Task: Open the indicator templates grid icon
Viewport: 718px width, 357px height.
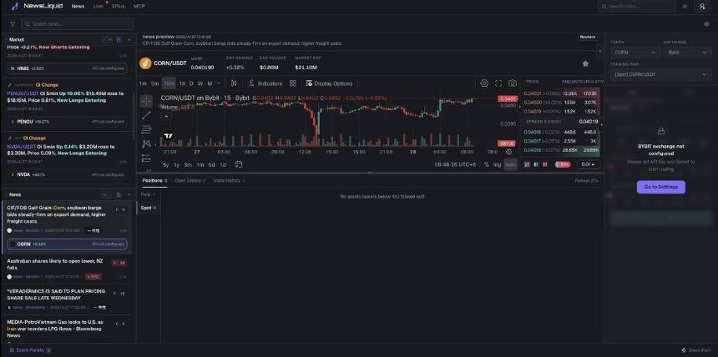Action: click(293, 83)
